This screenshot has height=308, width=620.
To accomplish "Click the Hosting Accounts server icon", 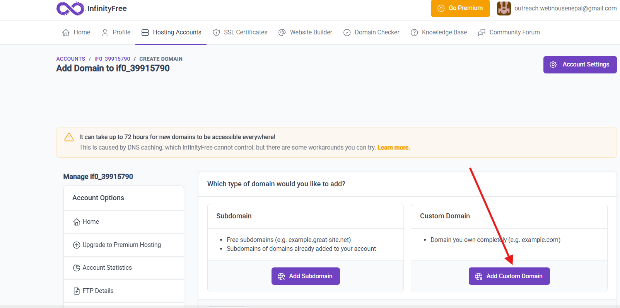I will click(x=145, y=32).
